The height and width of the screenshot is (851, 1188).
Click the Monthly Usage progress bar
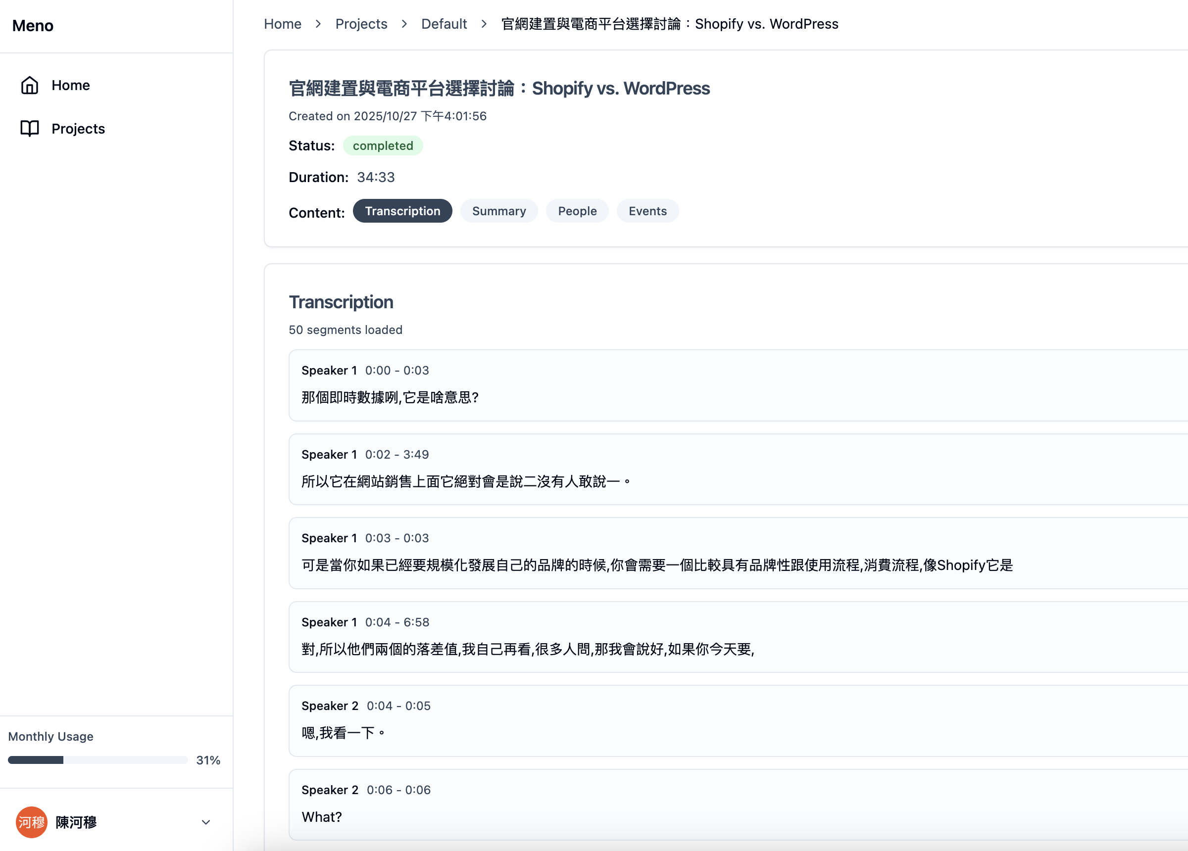(98, 760)
